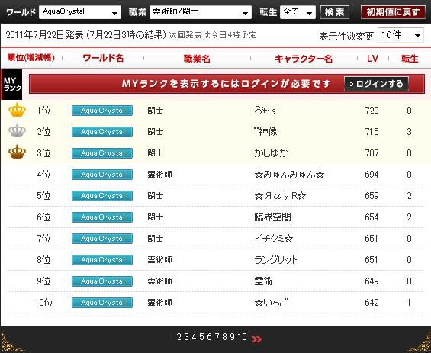Click the level value 694
431x353 pixels.
point(372,175)
